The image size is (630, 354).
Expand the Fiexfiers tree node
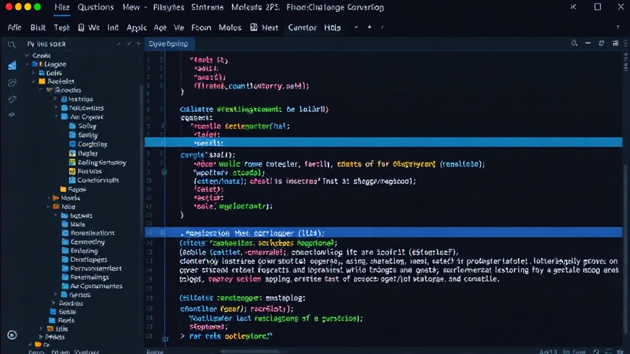tap(54, 303)
